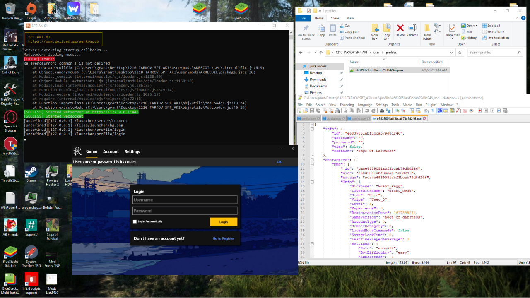Select the Origin desktop icon
Screen dimensions: 530x298
point(31,11)
